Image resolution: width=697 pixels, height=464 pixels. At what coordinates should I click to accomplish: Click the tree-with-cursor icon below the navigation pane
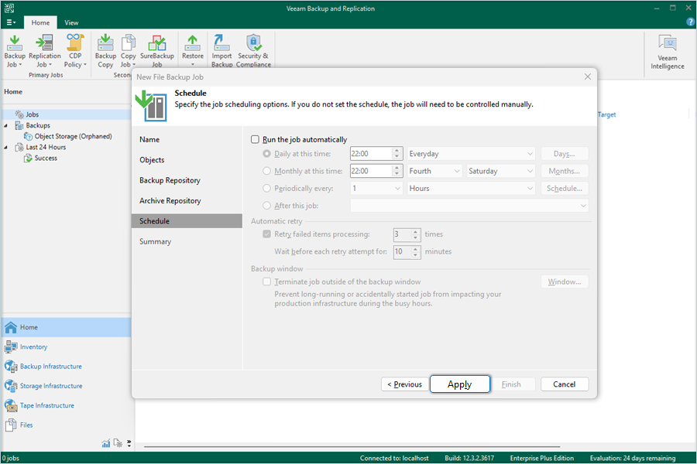pyautogui.click(x=118, y=443)
